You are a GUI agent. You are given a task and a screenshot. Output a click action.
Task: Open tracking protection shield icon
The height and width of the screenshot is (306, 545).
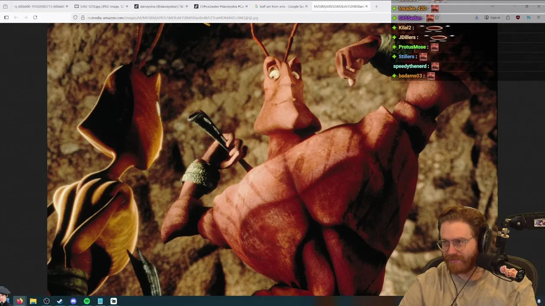point(75,17)
